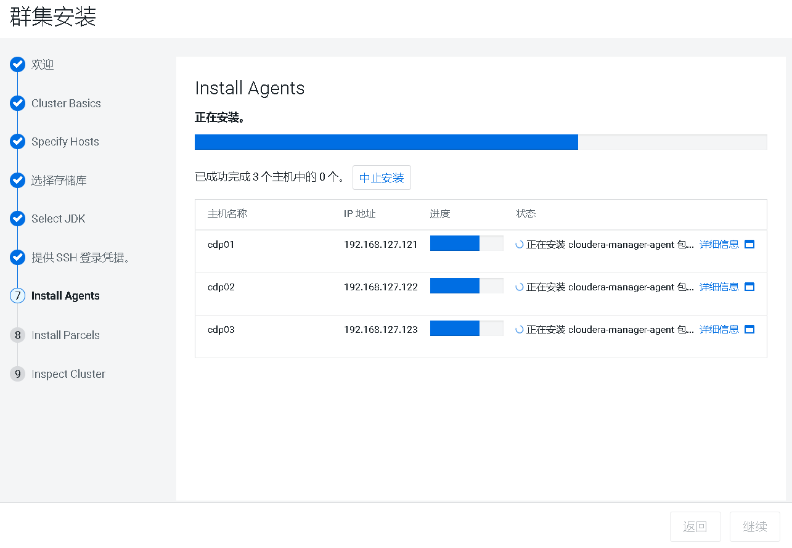Select host name cdp03
The height and width of the screenshot is (548, 792).
point(221,329)
